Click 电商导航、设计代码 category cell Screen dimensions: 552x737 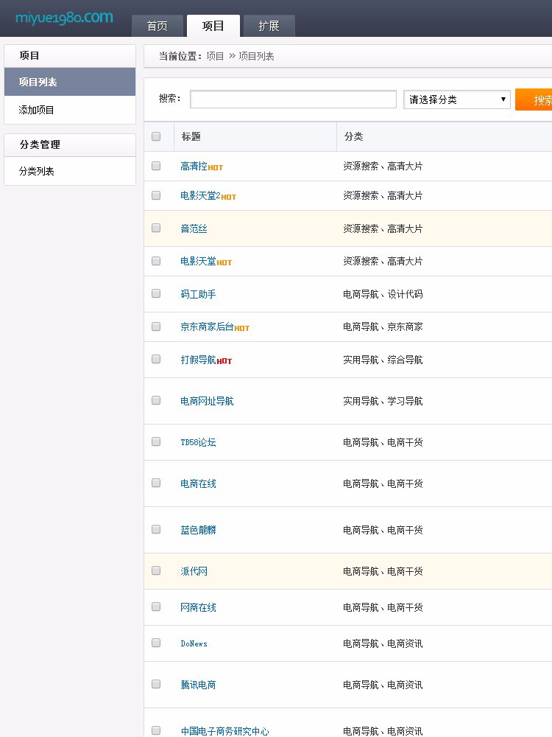(x=383, y=294)
